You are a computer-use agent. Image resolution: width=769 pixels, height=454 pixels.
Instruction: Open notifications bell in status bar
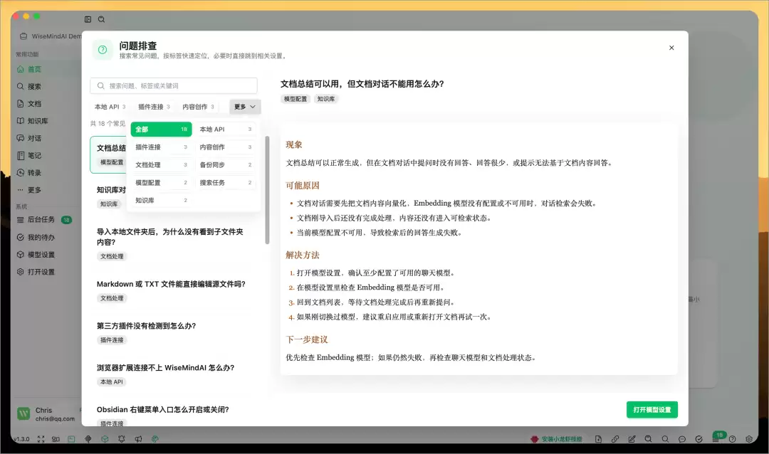122,439
